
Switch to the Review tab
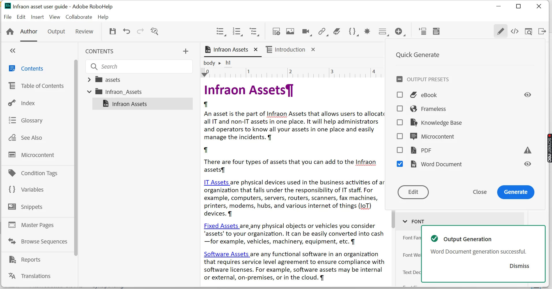click(x=84, y=31)
